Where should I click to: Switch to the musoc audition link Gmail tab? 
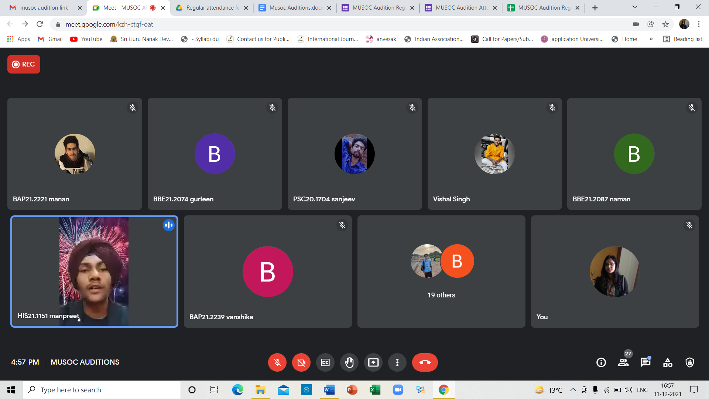coord(44,8)
